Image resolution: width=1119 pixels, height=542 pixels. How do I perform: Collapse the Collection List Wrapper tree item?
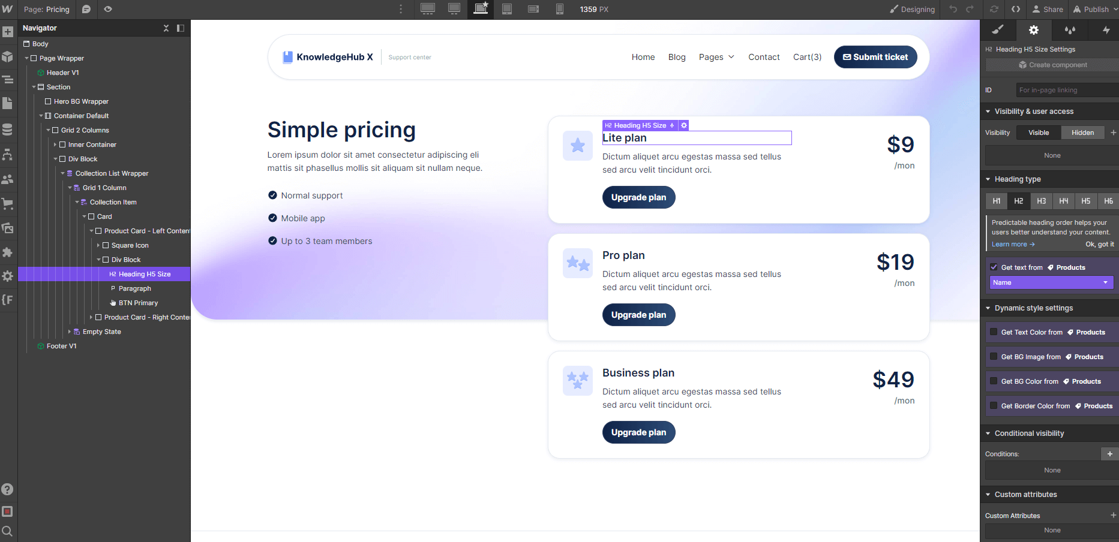point(62,173)
